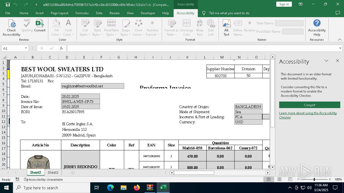Select the BWSL-AW25-SF-73 invoice cell
Viewport: 344px width, 193px height.
click(x=80, y=102)
